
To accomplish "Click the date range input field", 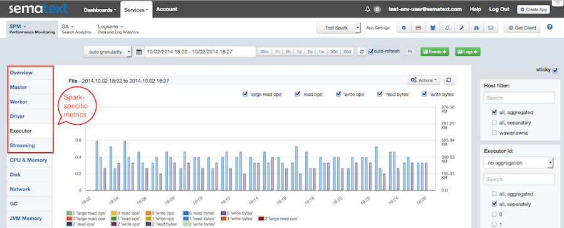I will (199, 52).
